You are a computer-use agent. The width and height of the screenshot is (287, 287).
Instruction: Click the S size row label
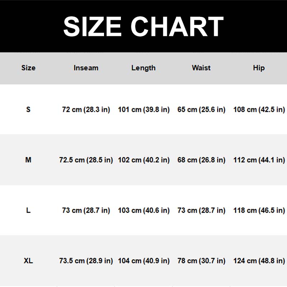click(x=28, y=109)
